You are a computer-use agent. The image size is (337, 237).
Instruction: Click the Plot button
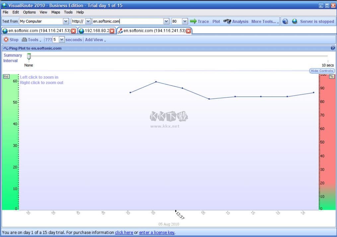tap(216, 22)
